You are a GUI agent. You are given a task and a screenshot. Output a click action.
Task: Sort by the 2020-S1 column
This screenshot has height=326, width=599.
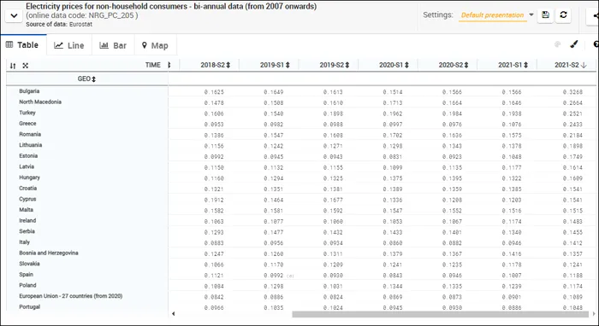click(x=406, y=65)
